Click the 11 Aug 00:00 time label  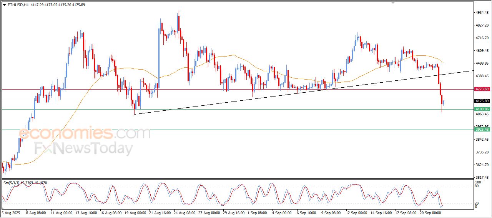tap(61, 212)
